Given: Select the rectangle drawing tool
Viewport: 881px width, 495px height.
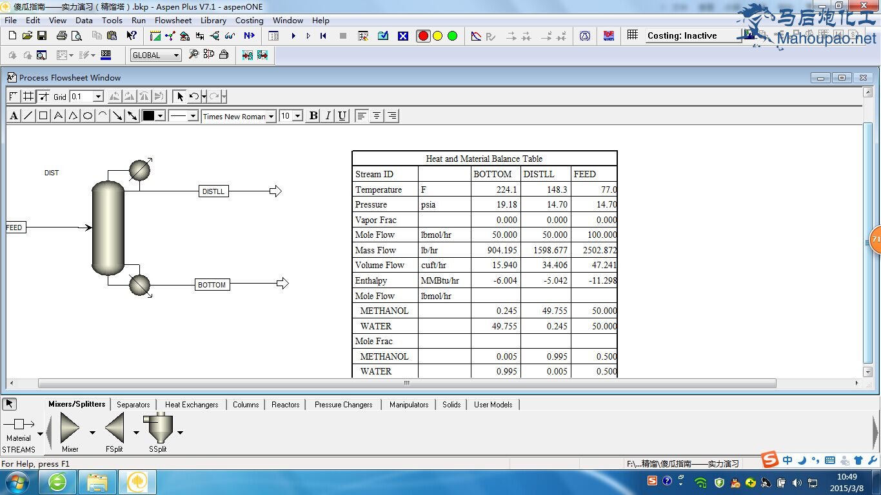Looking at the screenshot, I should (x=43, y=116).
